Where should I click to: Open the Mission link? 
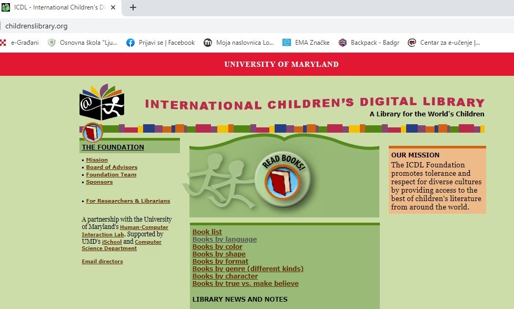click(97, 160)
